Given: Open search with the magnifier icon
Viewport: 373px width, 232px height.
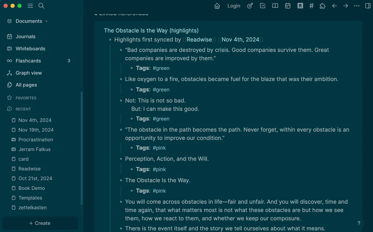Looking at the screenshot, I should pyautogui.click(x=41, y=6).
